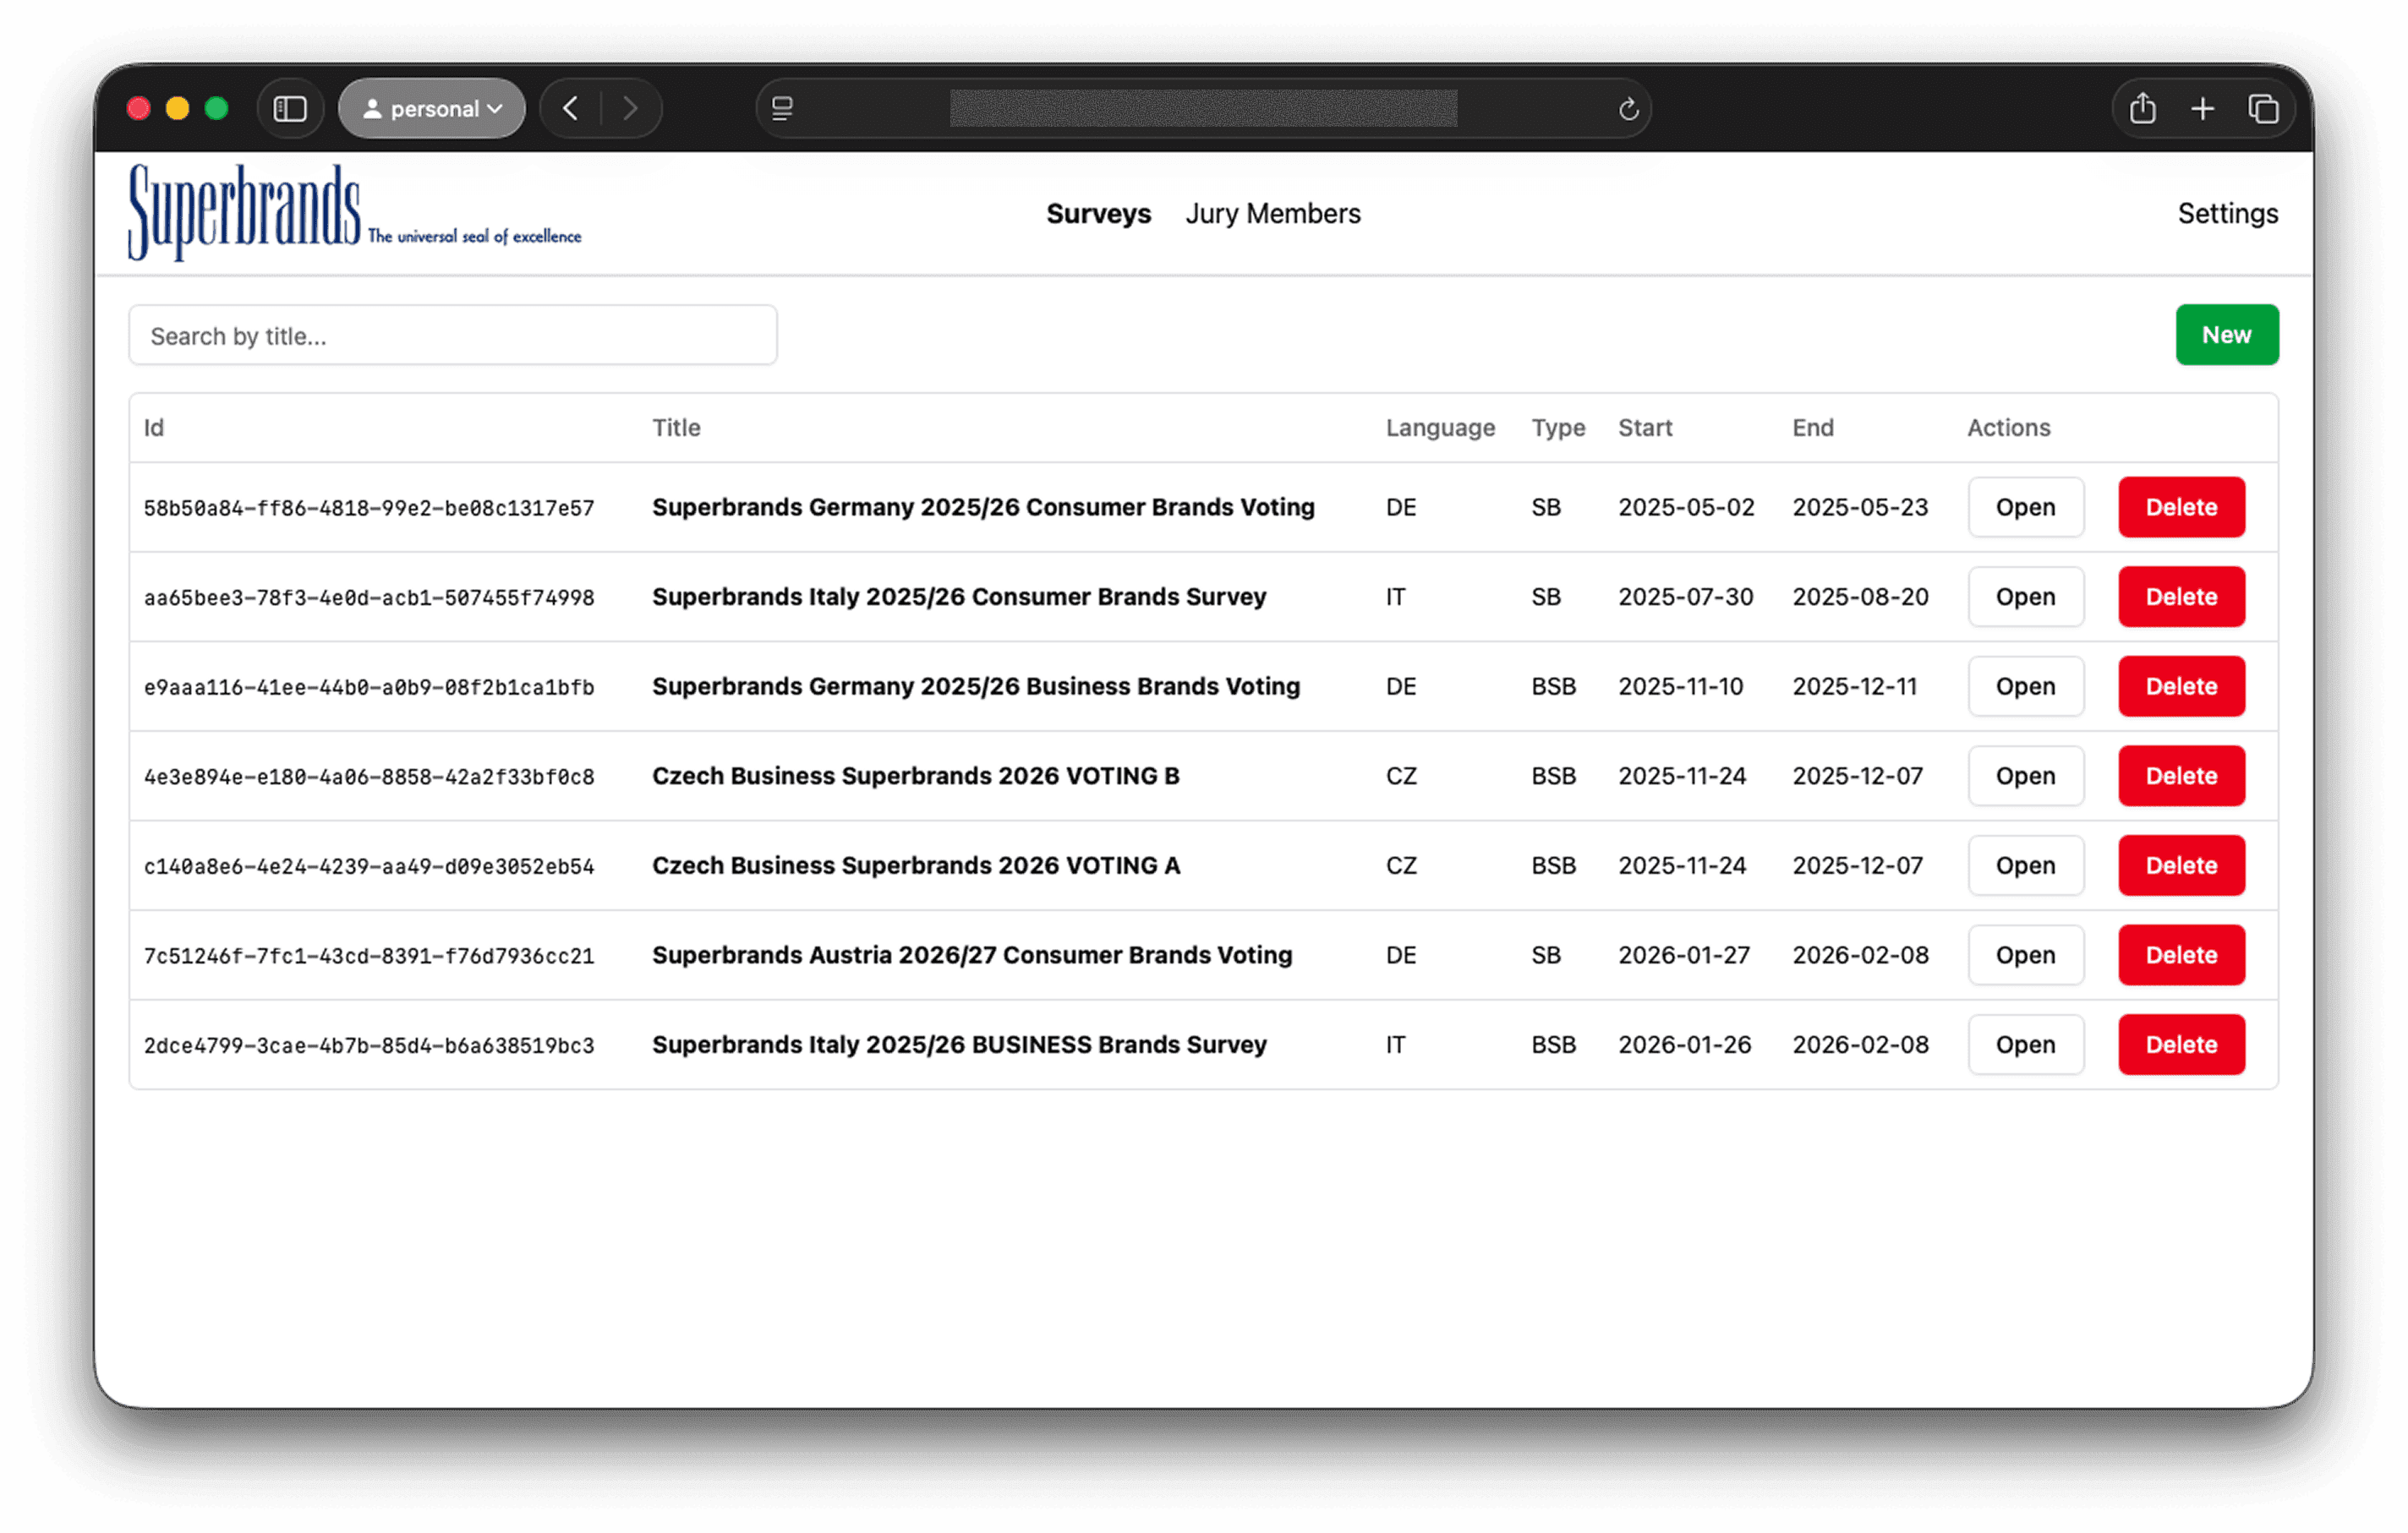The height and width of the screenshot is (1533, 2408).
Task: Create a survey with New button
Action: point(2226,335)
